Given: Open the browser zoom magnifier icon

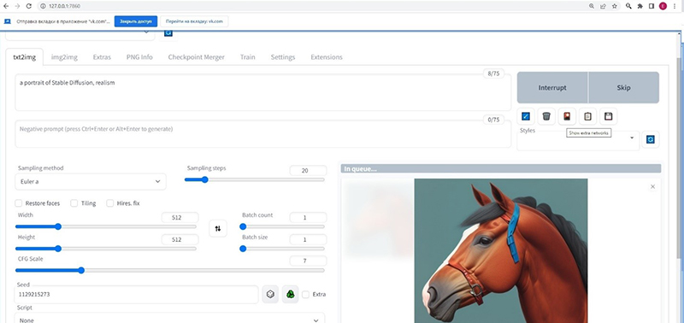Looking at the screenshot, I should (592, 6).
